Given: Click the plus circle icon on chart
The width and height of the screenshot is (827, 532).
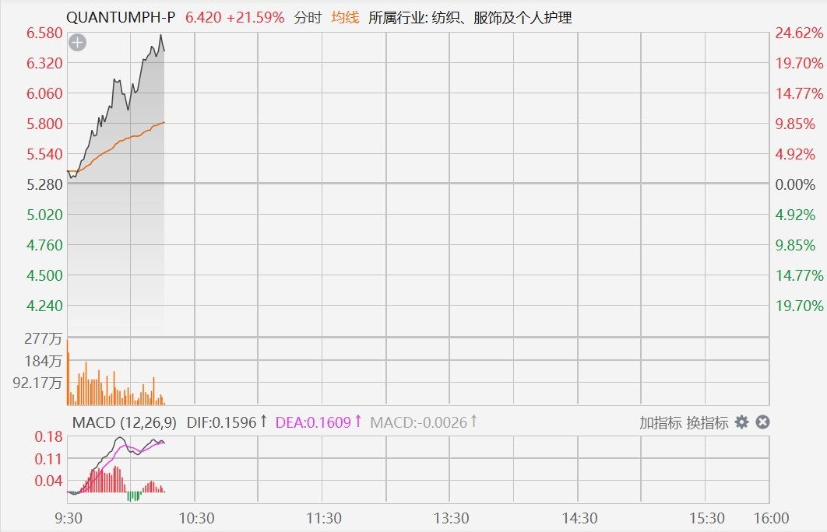Looking at the screenshot, I should point(78,43).
